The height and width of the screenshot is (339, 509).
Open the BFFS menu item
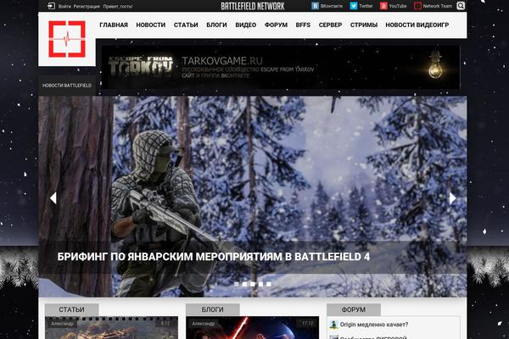tap(303, 25)
